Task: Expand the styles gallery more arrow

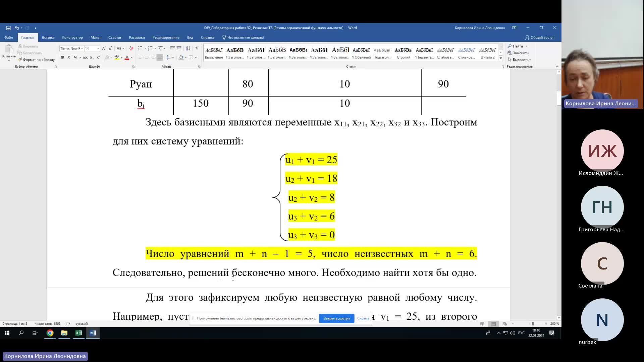Action: coord(501,58)
